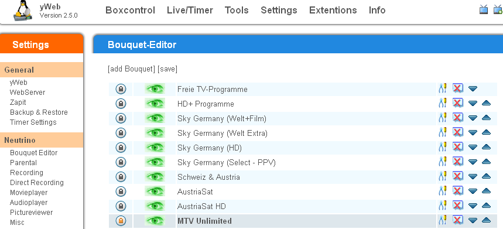Move AustriaSat up one position
The image size is (503, 229).
487,191
